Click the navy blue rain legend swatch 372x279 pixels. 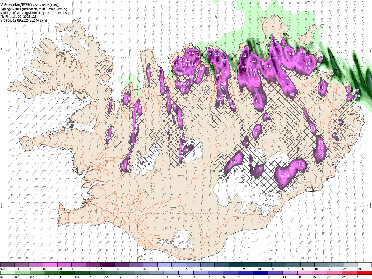[260, 273]
